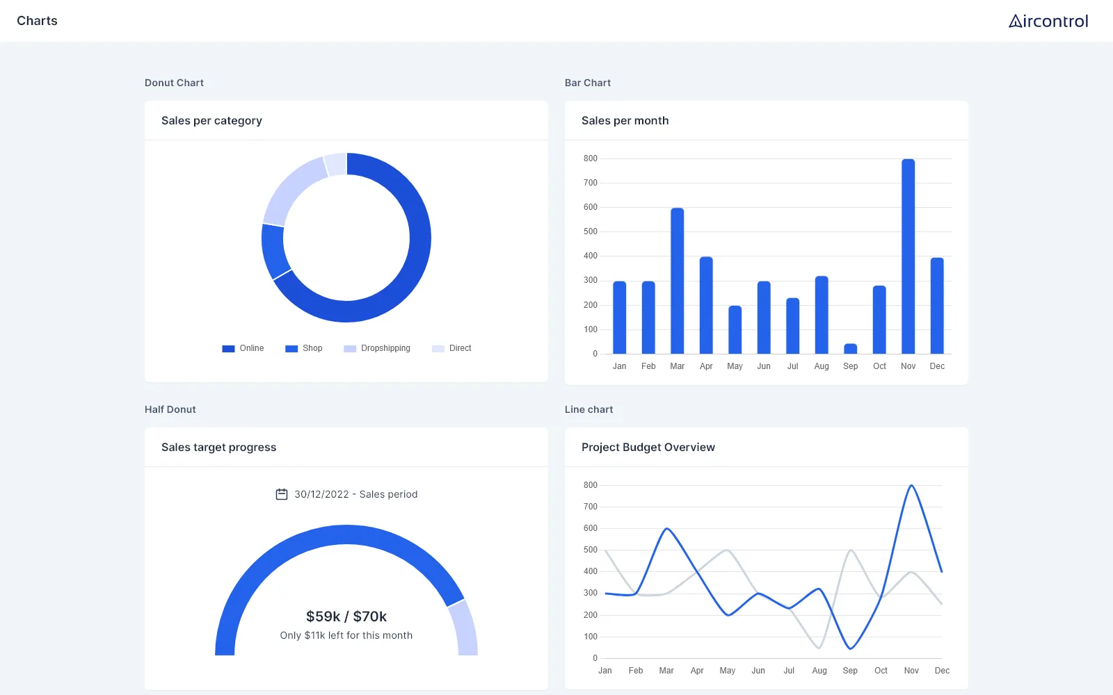
Task: Click the April bar in bar chart
Action: click(706, 305)
